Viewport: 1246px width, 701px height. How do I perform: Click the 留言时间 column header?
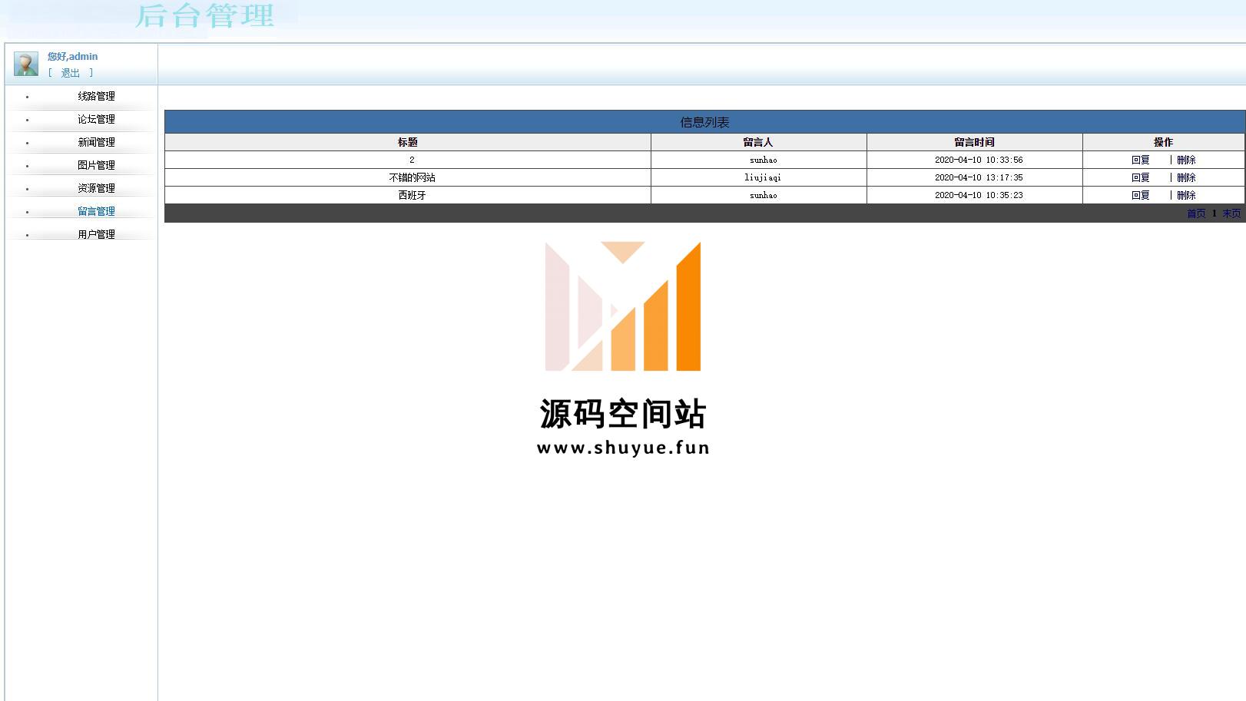point(974,142)
